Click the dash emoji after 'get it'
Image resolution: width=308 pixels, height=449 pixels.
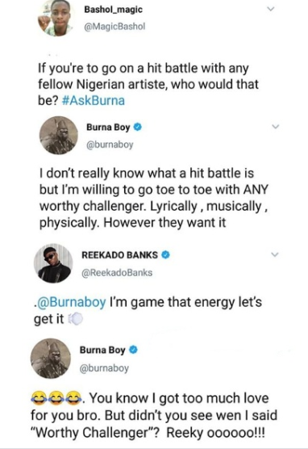tap(75, 319)
